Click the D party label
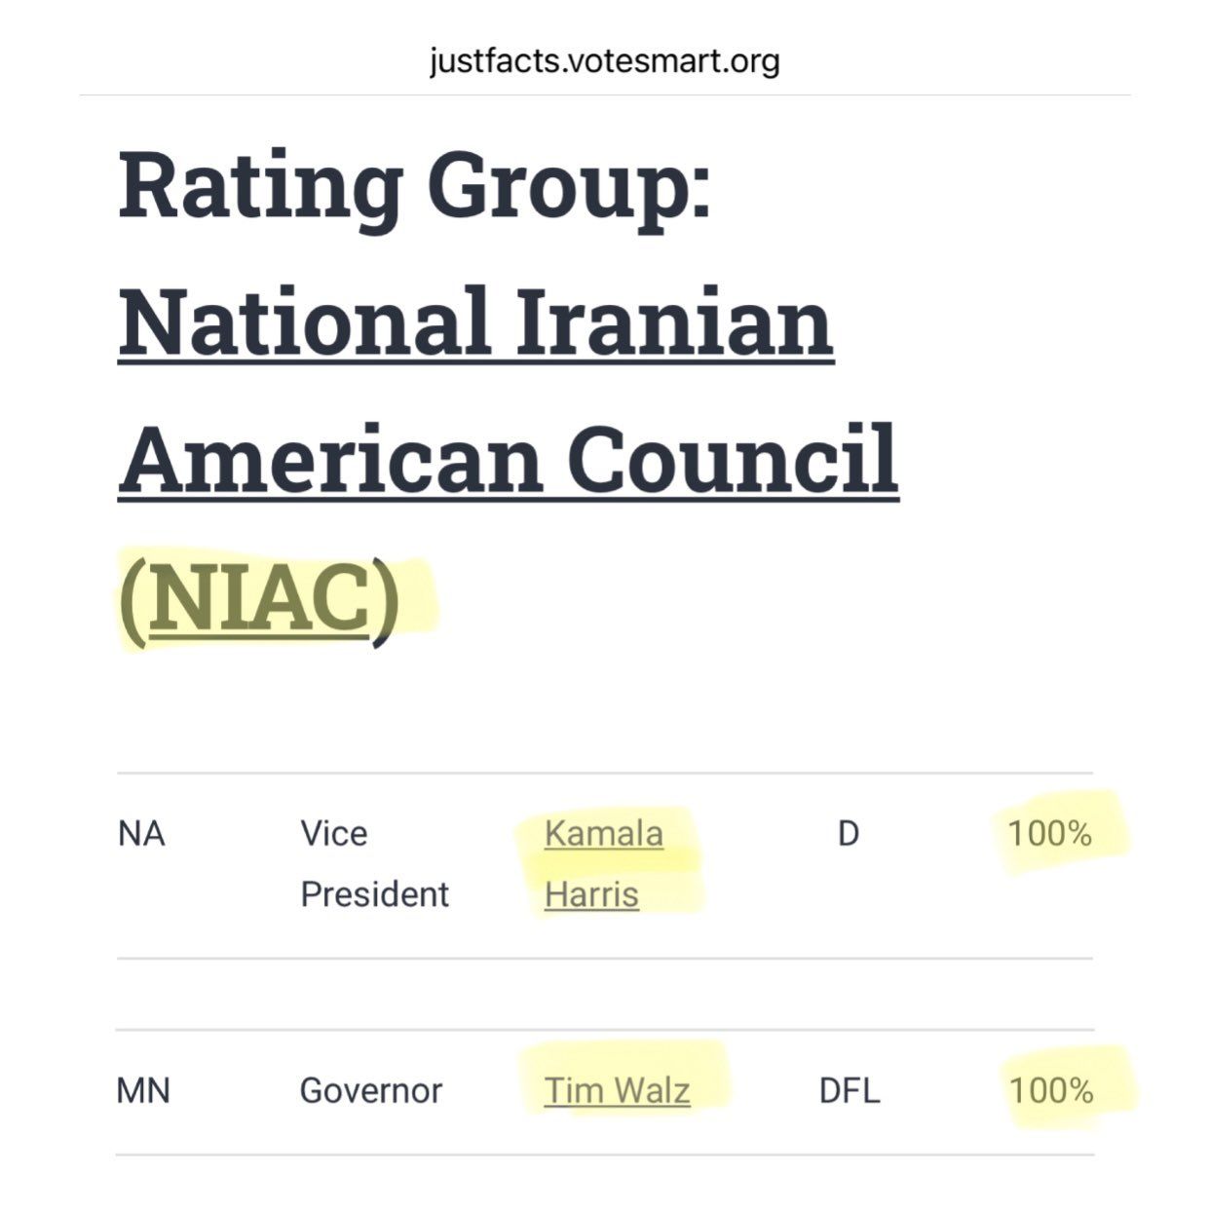This screenshot has height=1210, width=1210. pyautogui.click(x=849, y=834)
